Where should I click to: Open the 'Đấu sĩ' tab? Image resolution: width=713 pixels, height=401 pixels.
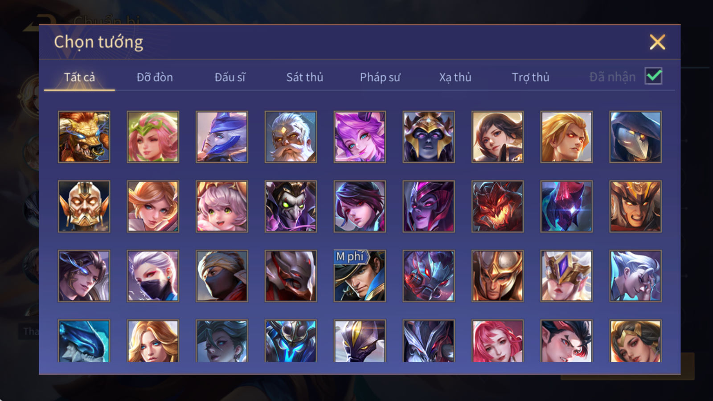(230, 77)
